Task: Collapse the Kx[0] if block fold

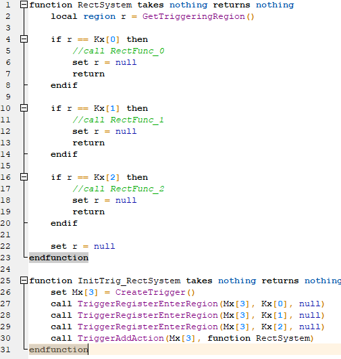Action: (24, 39)
